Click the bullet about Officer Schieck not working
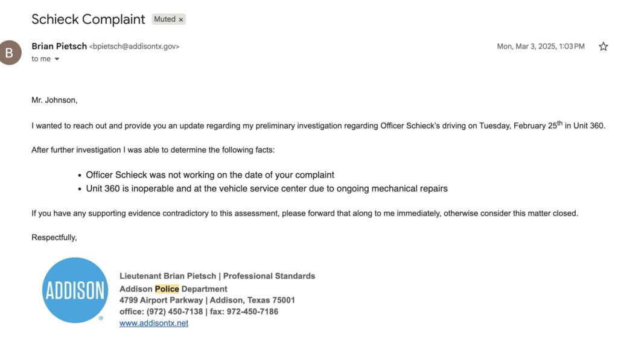This screenshot has height=341, width=618. tap(210, 175)
